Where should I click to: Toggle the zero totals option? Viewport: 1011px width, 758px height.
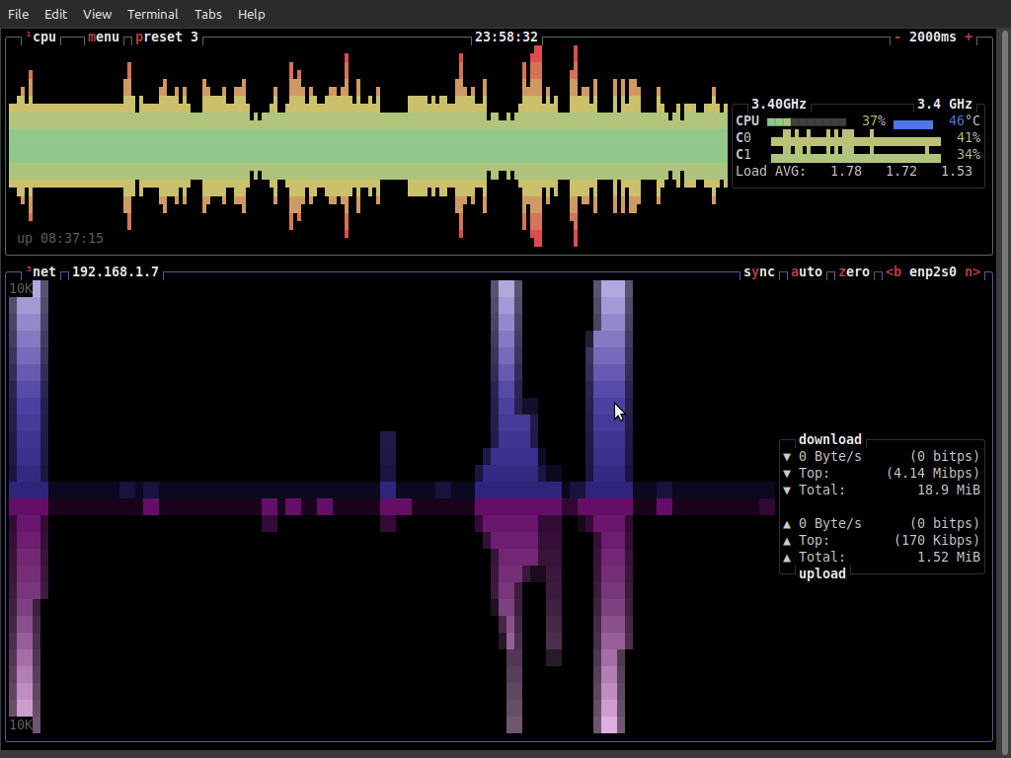[854, 272]
